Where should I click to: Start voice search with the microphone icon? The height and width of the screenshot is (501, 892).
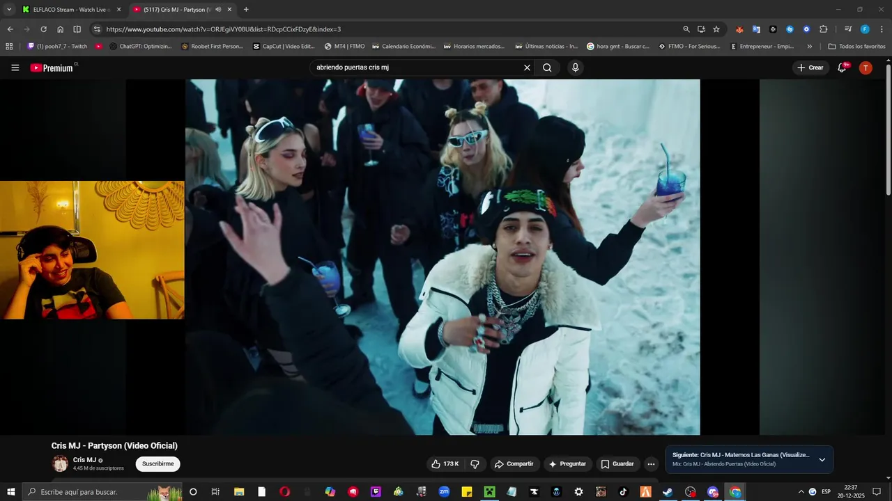[575, 67]
